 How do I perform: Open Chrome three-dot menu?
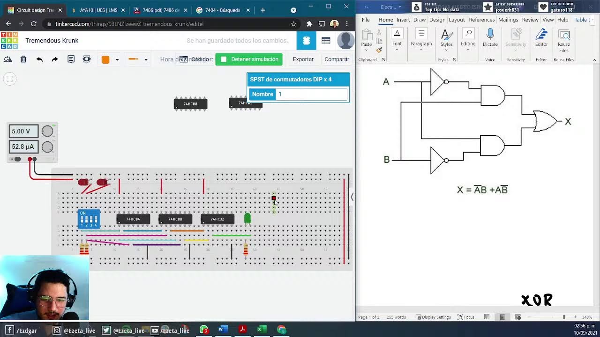pyautogui.click(x=347, y=24)
